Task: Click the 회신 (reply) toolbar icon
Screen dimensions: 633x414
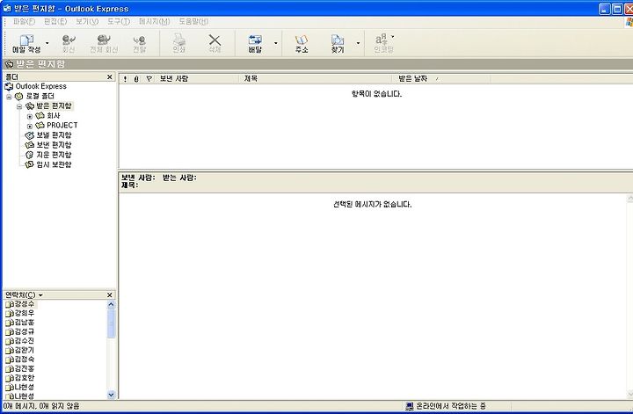Action: [x=69, y=40]
